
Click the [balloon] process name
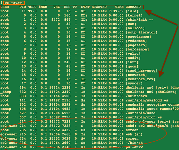(135, 28)
